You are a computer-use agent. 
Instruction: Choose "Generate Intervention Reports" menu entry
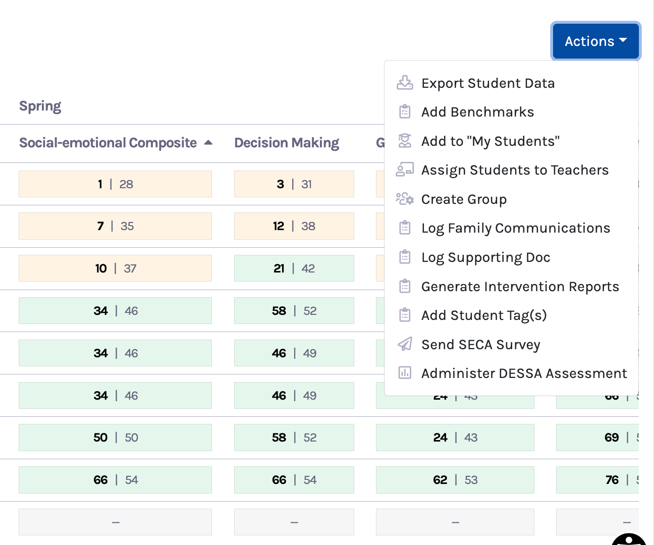[520, 286]
